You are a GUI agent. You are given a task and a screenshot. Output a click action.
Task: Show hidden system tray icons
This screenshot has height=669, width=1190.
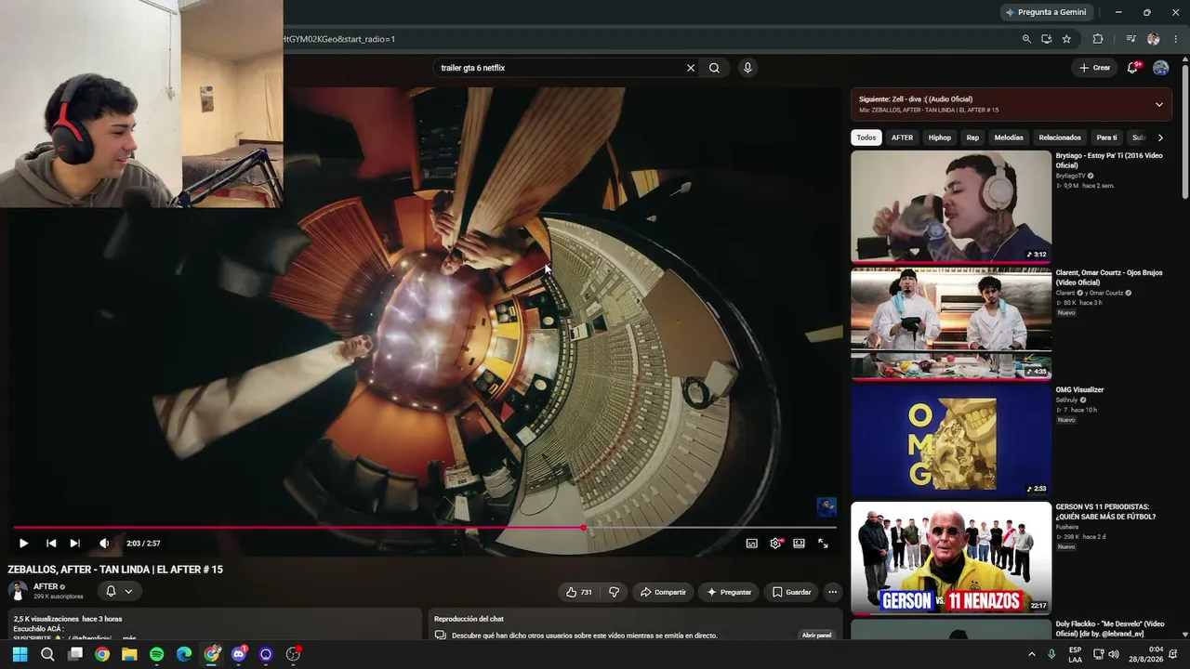(1031, 654)
